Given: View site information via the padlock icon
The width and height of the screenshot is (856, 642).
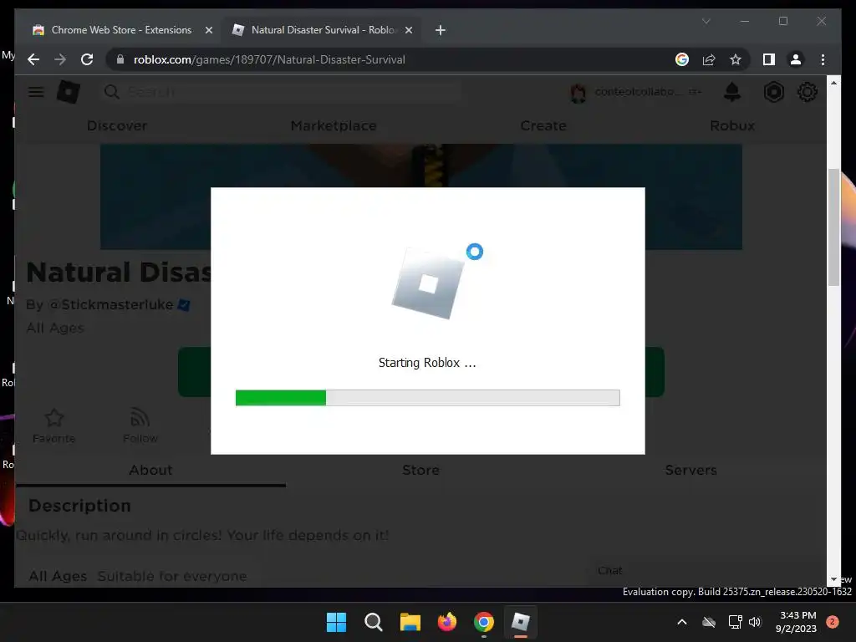Looking at the screenshot, I should click(x=120, y=59).
